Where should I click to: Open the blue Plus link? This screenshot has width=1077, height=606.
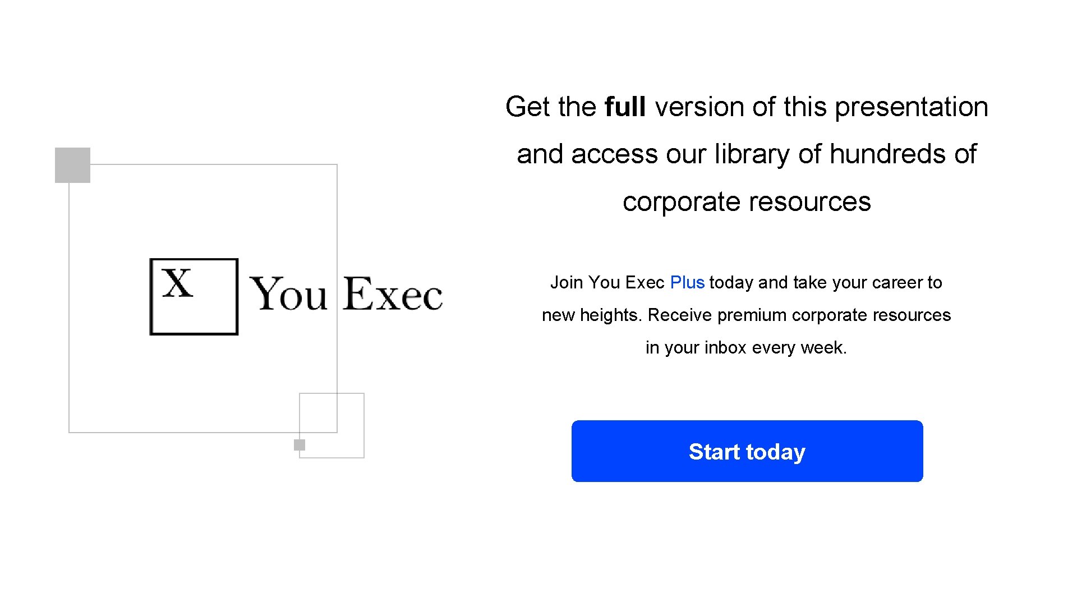point(687,282)
